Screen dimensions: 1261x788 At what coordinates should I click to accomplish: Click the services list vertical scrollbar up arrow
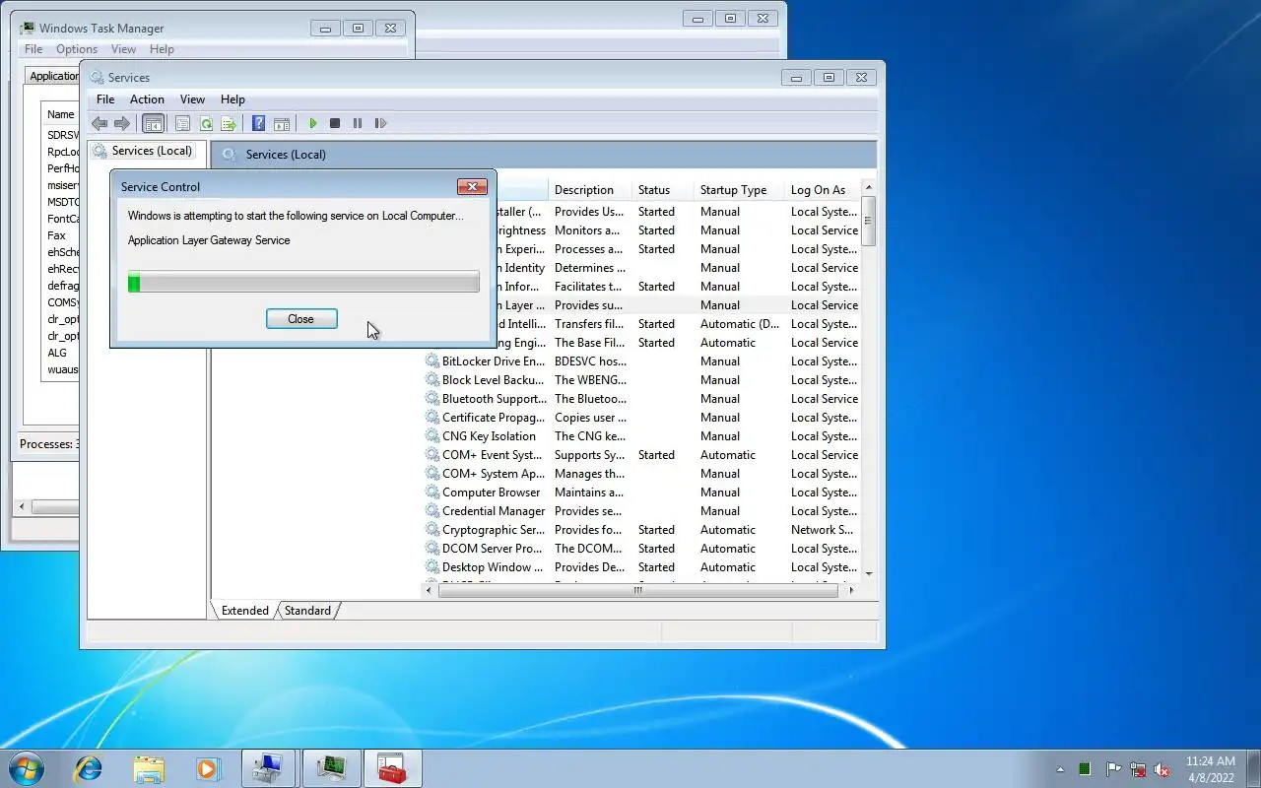pos(869,187)
